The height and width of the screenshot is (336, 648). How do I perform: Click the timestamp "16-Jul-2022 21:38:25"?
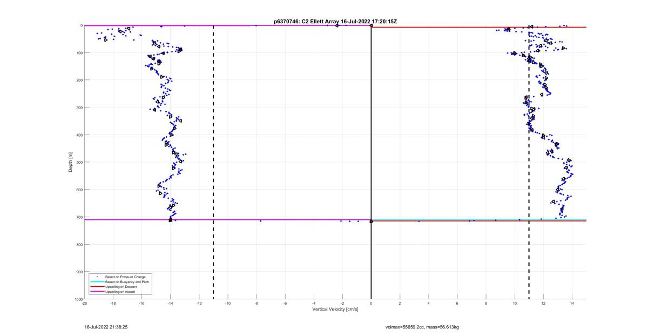106,327
